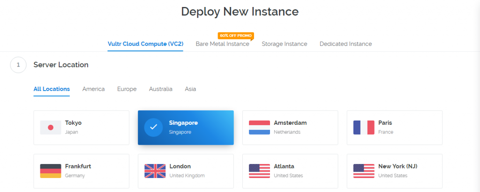Screen dimensions: 480x192
Task: Filter locations by Australia
Action: (x=161, y=89)
